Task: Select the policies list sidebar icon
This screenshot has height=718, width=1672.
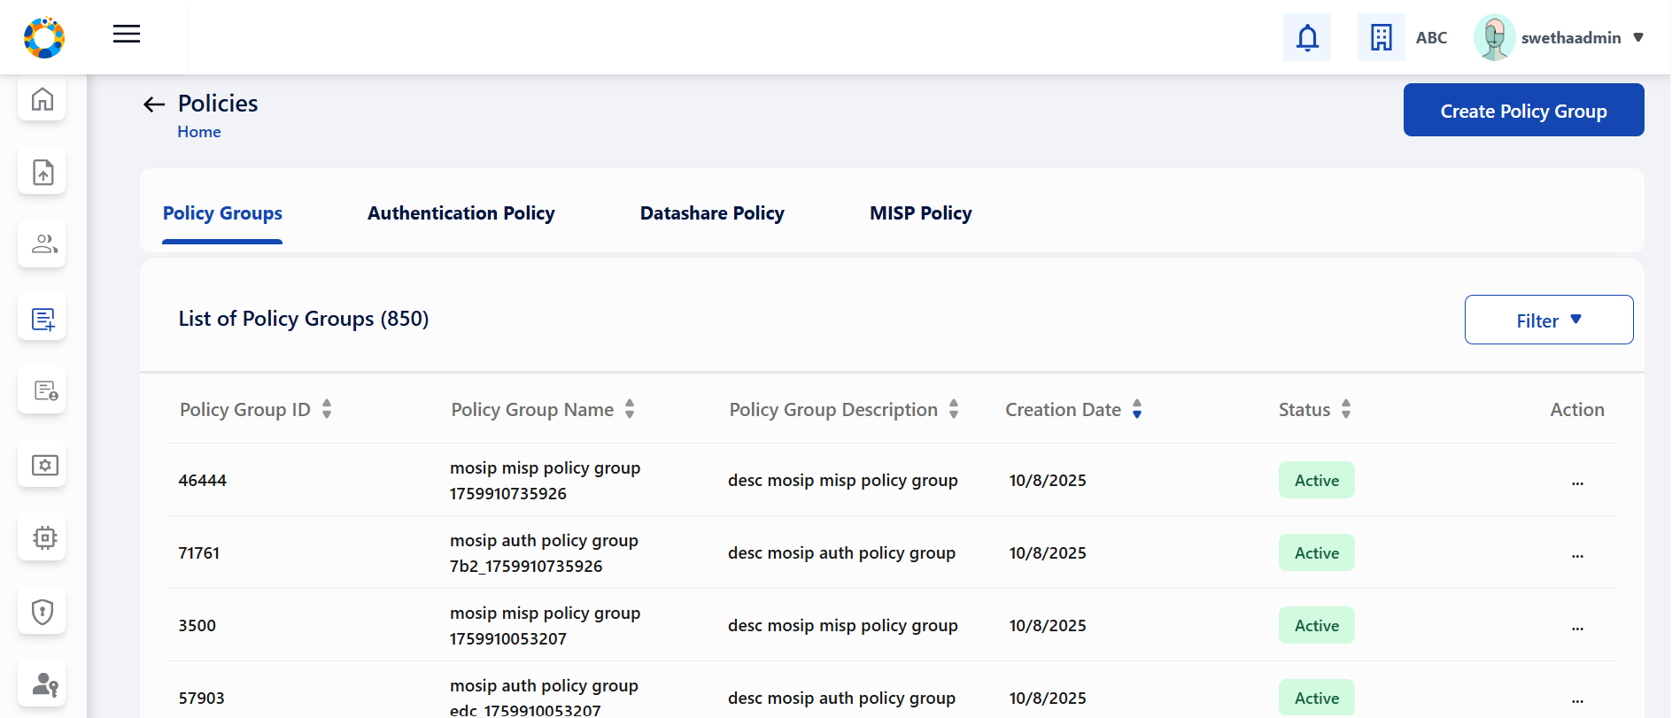Action: (x=43, y=319)
